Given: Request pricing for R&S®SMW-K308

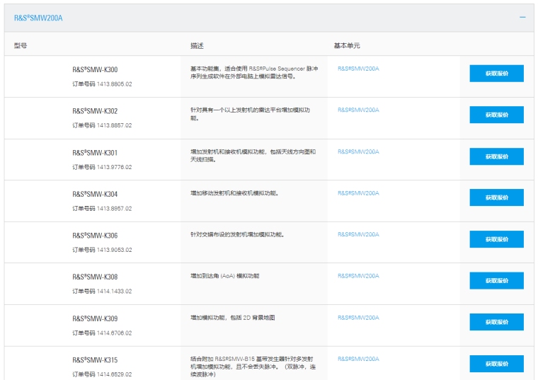Looking at the screenshot, I should (496, 280).
